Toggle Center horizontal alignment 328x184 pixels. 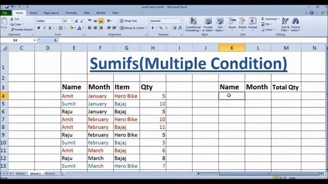[x=95, y=28]
